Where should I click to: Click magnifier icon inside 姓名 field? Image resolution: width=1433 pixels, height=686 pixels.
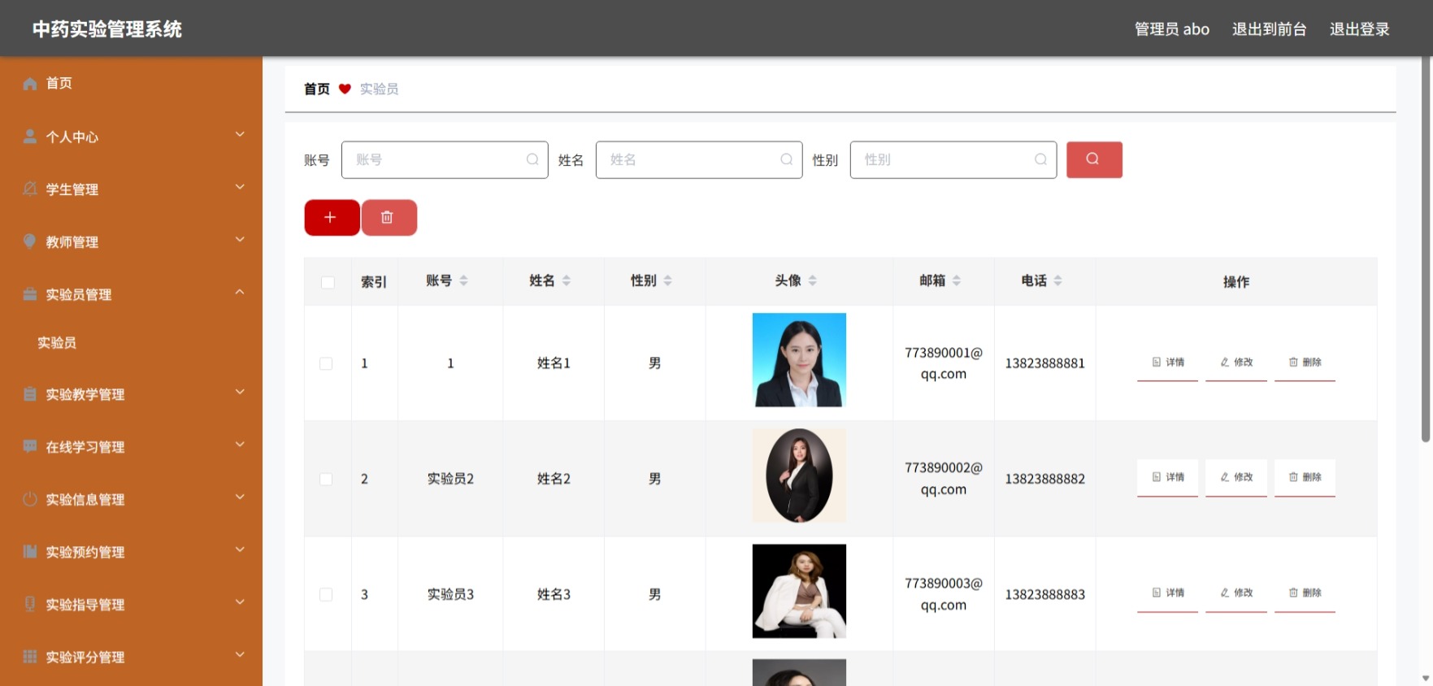(787, 159)
